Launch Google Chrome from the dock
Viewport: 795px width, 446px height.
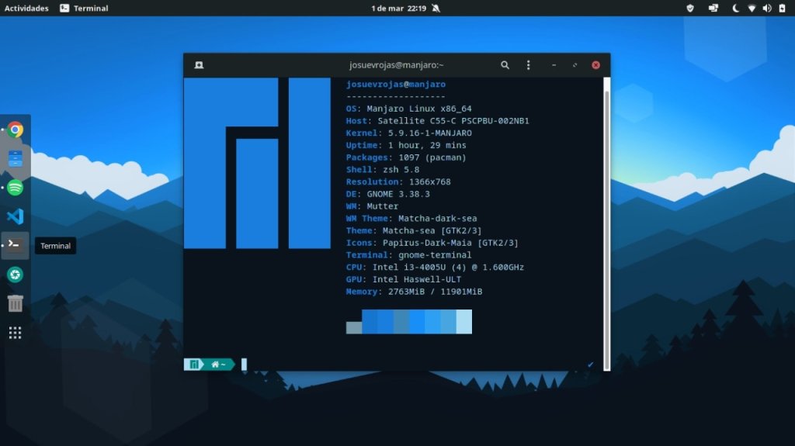click(x=16, y=130)
